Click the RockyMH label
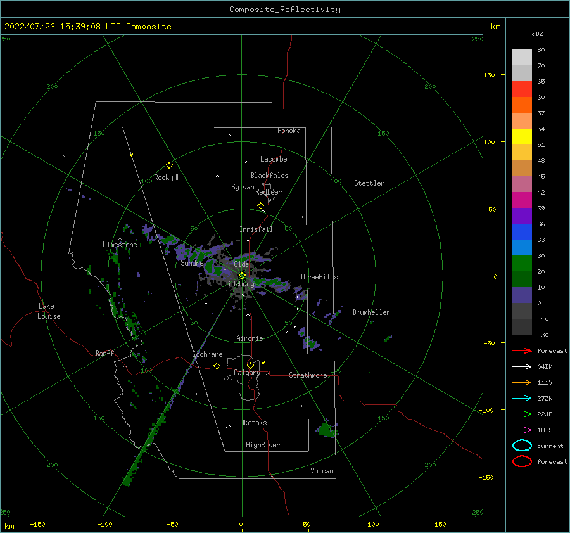 click(x=167, y=177)
